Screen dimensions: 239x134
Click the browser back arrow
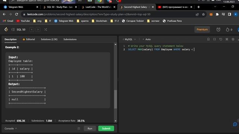tap(4, 14)
